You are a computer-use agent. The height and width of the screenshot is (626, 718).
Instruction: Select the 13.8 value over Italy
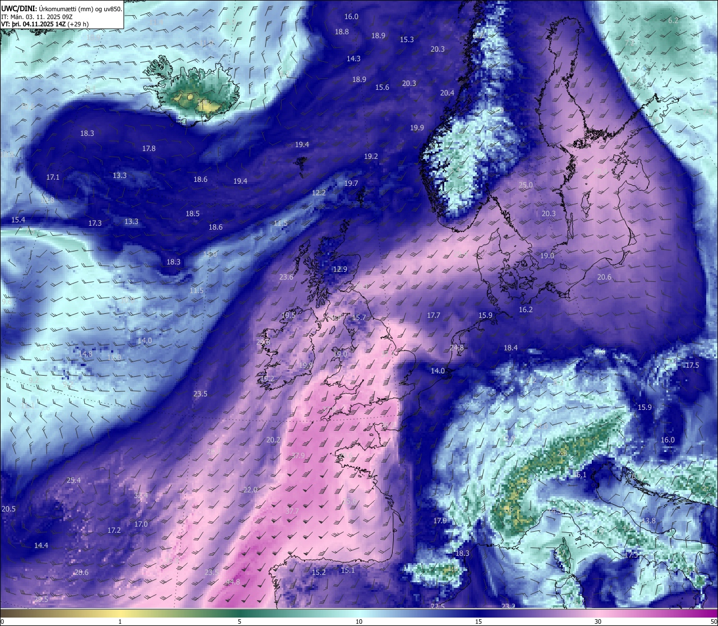(648, 521)
